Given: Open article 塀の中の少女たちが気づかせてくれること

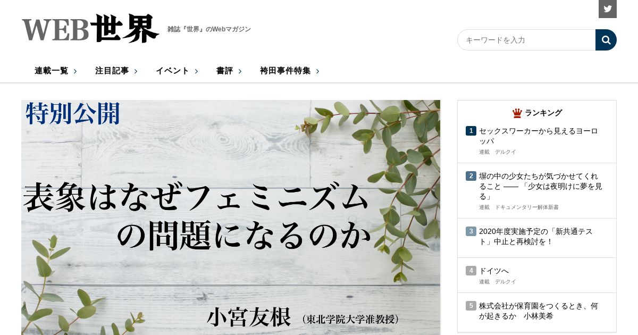Looking at the screenshot, I should click(541, 186).
